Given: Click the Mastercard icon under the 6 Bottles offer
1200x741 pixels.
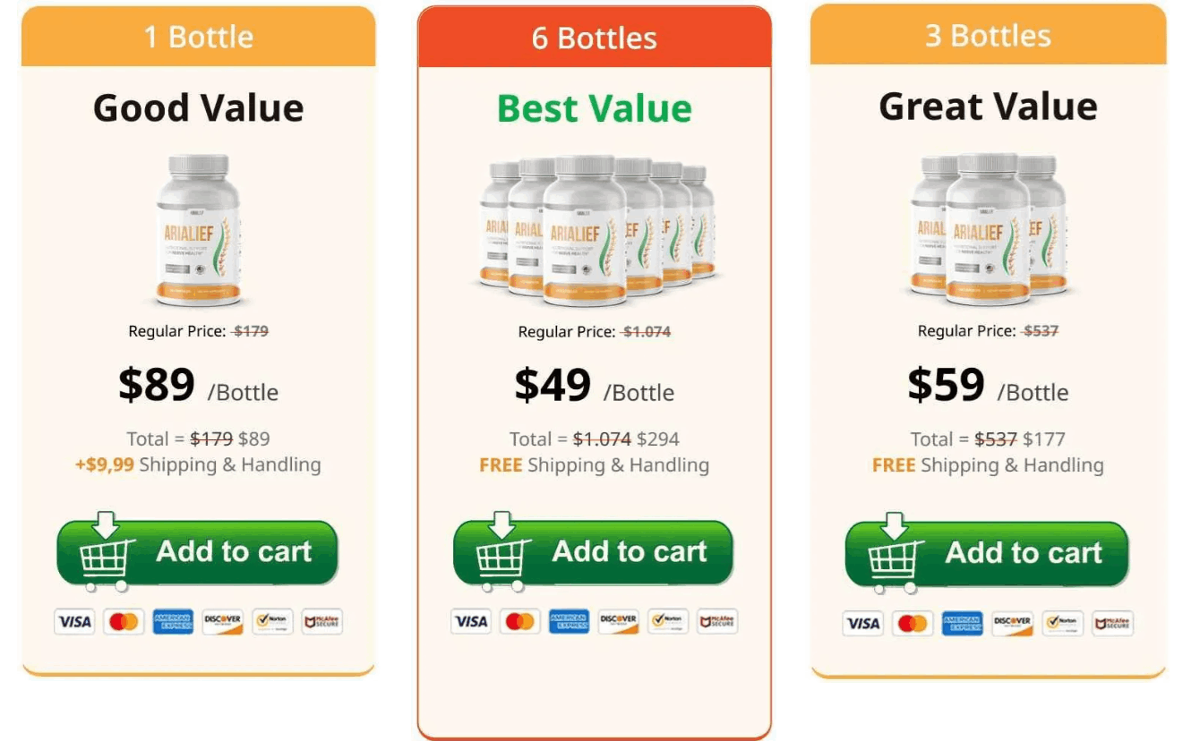Looking at the screenshot, I should (519, 621).
